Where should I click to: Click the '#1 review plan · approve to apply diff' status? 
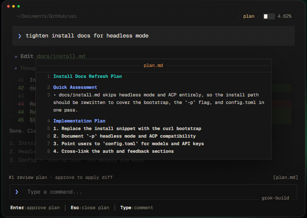(61, 177)
